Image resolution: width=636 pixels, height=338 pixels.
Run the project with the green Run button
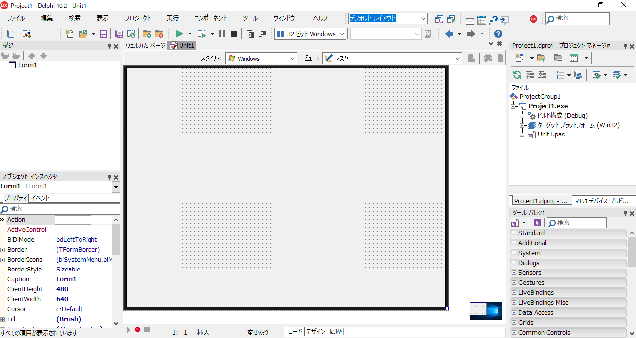point(180,34)
